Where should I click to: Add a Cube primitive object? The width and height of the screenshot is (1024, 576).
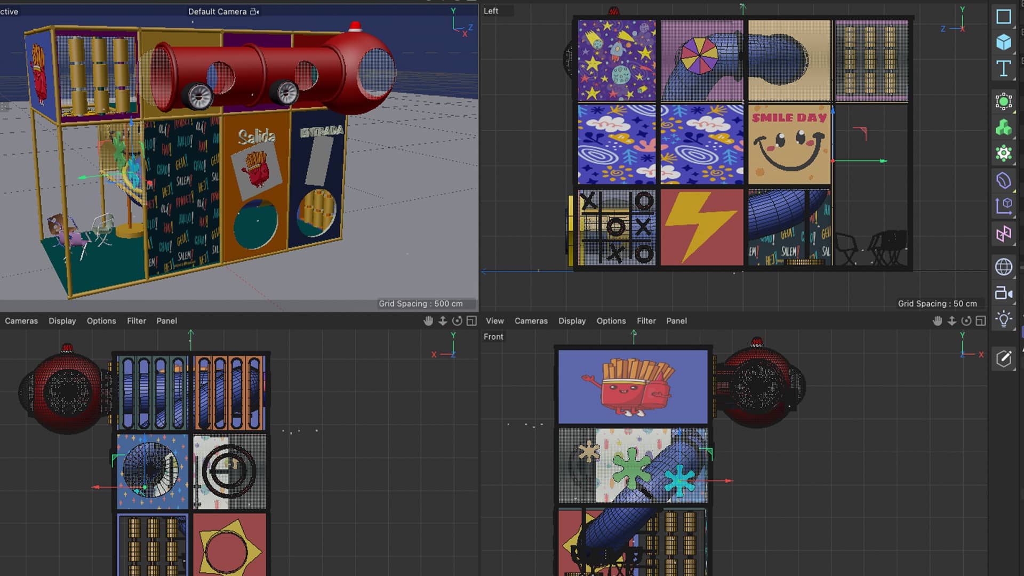pos(1003,42)
